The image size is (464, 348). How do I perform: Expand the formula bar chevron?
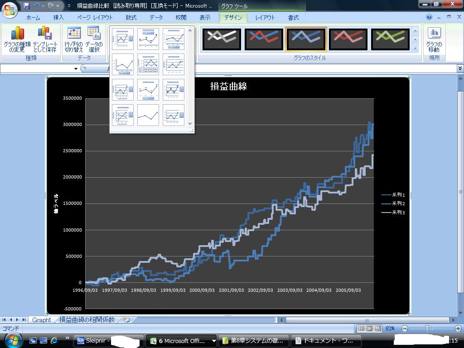[460, 68]
